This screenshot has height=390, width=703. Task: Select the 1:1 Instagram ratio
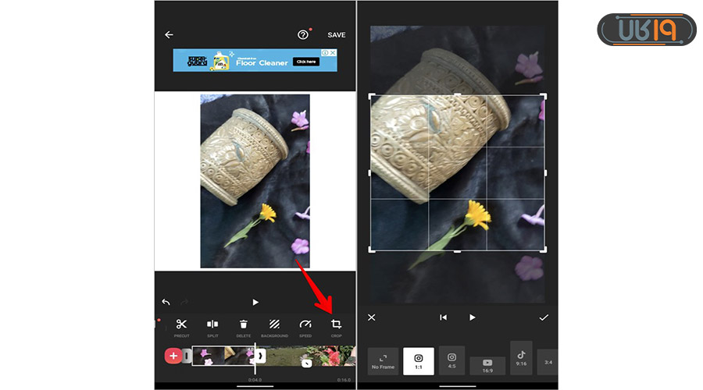click(x=419, y=361)
